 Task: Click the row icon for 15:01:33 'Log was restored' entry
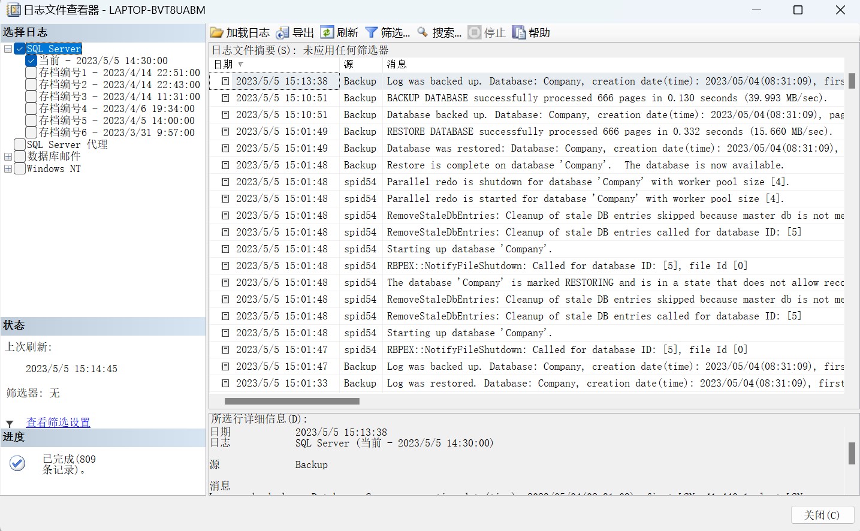[x=225, y=383]
